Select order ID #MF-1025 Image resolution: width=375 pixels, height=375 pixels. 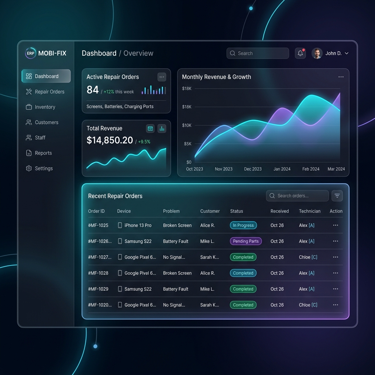point(98,225)
